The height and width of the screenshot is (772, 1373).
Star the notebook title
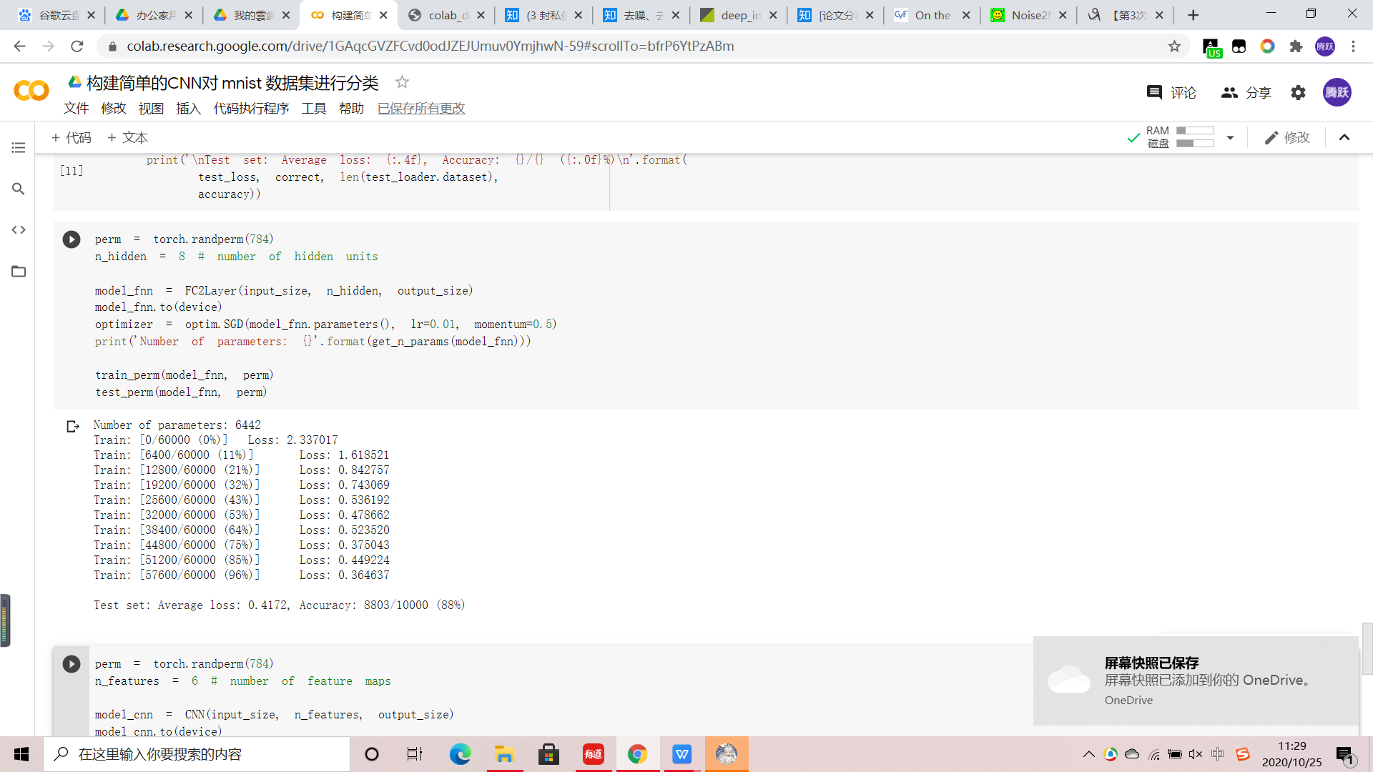coord(402,82)
